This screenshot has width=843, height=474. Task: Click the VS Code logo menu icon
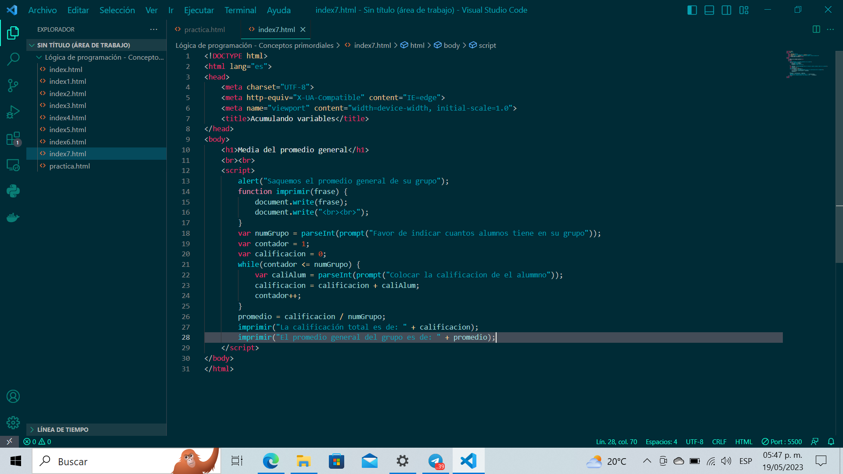pos(12,10)
